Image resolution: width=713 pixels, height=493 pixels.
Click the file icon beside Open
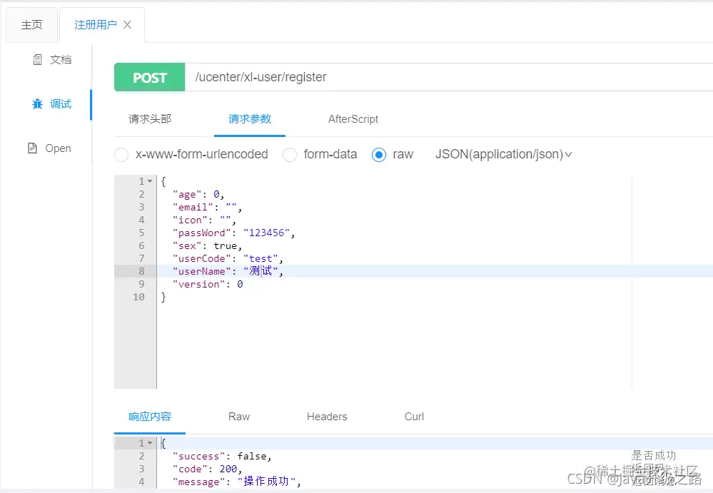coord(32,148)
